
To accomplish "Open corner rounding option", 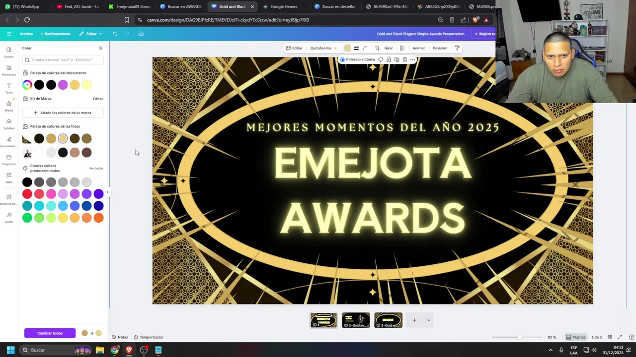I will click(x=365, y=48).
